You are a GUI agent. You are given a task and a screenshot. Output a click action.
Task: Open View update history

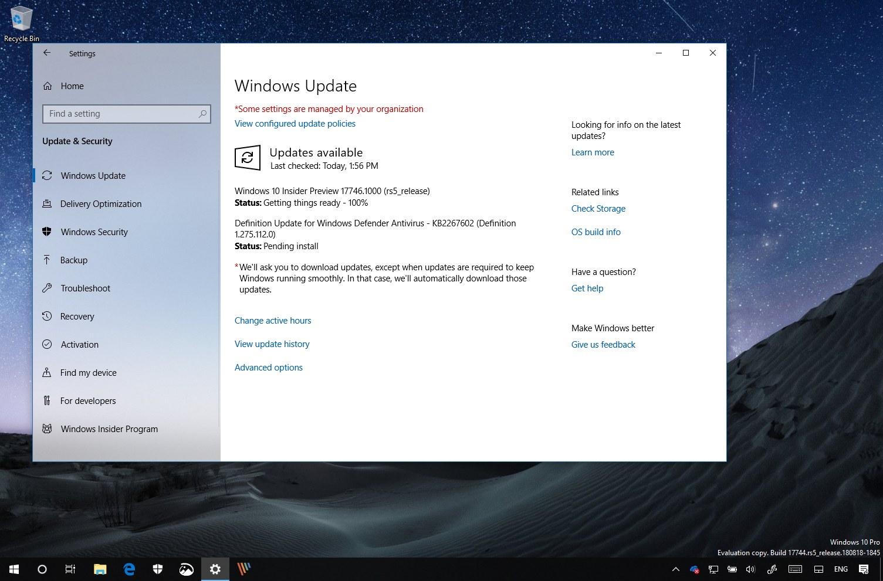[x=272, y=344]
